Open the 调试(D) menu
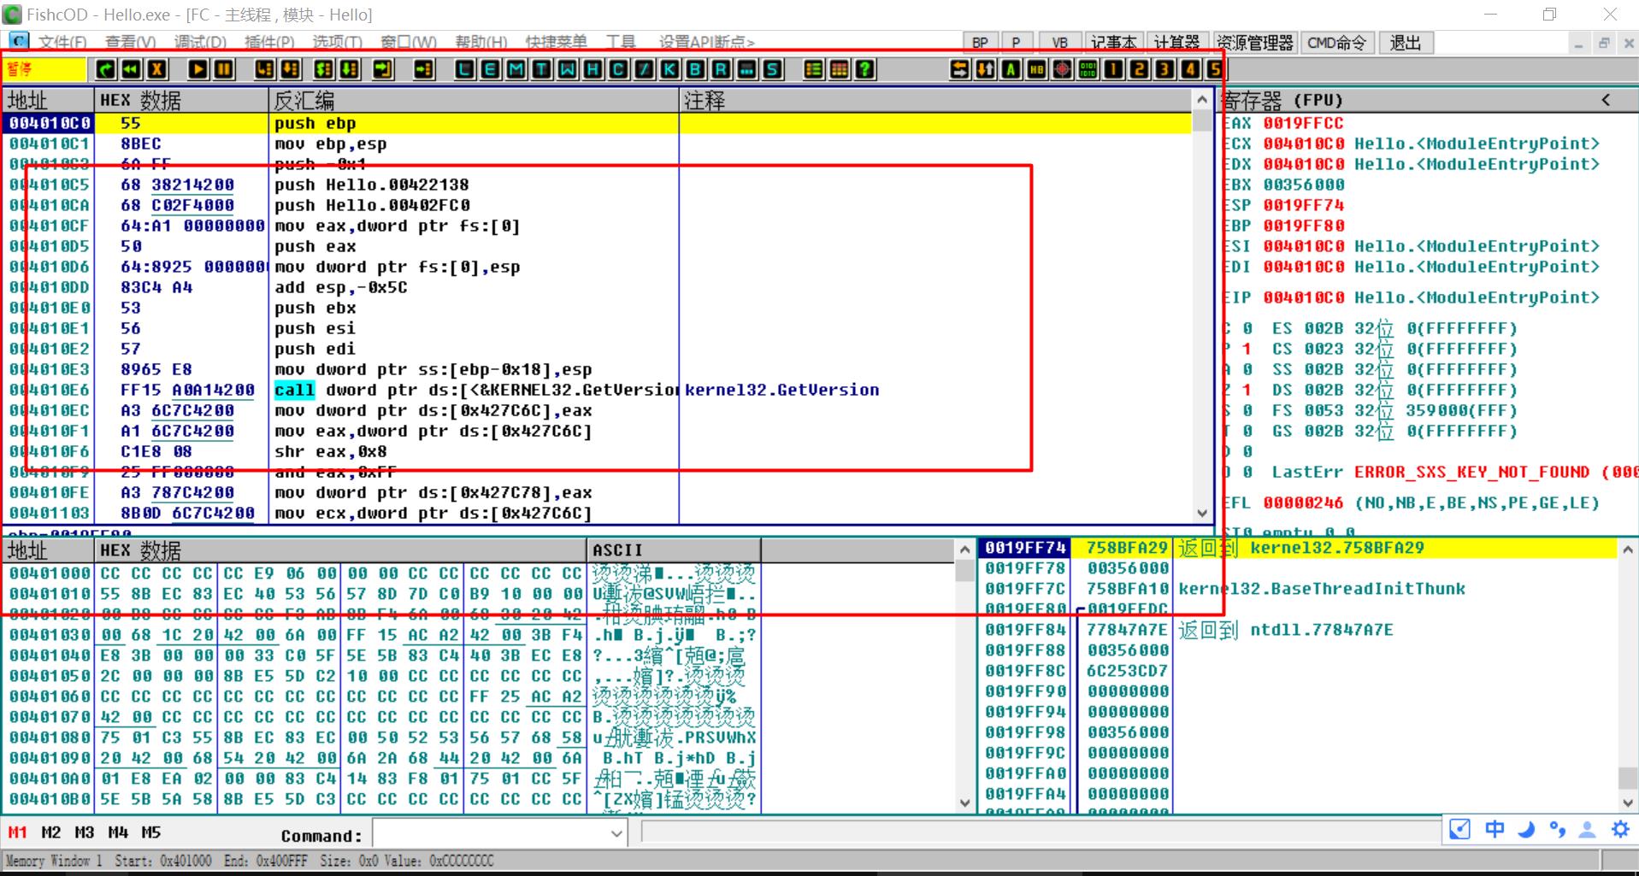The height and width of the screenshot is (876, 1639). click(200, 43)
